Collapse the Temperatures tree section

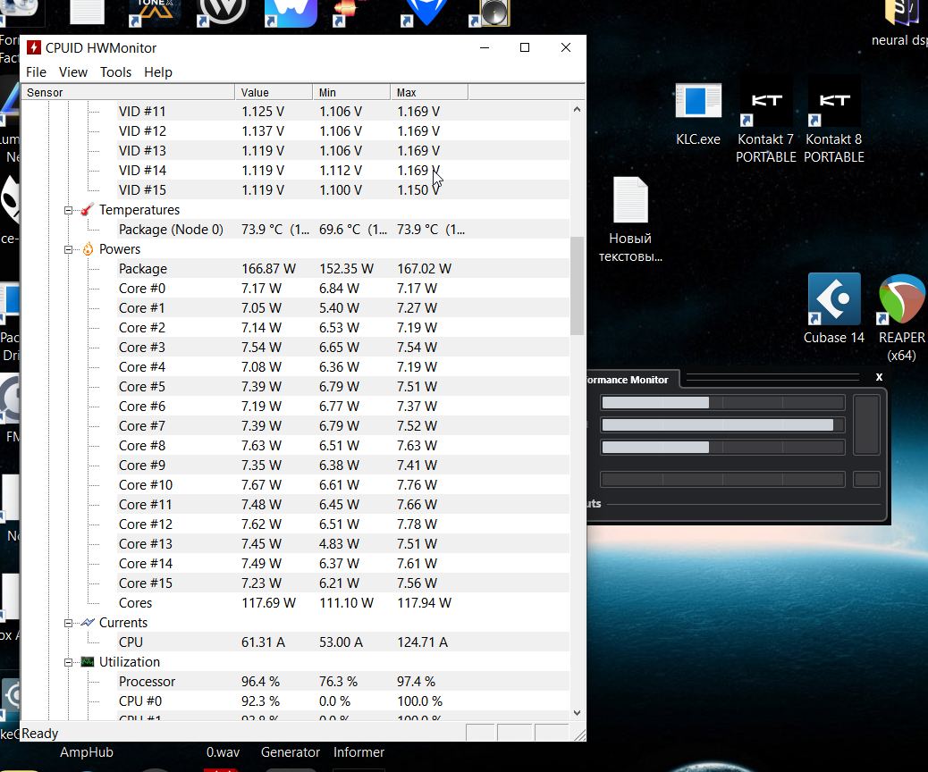point(69,210)
